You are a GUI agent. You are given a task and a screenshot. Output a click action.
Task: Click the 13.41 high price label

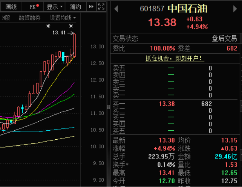coord(59,33)
